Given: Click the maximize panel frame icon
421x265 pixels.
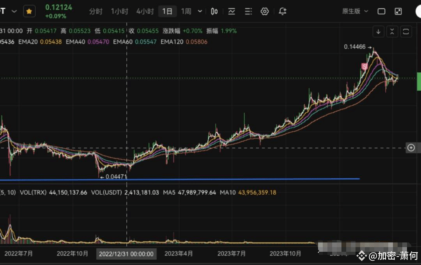Looking at the screenshot, I should [406, 31].
